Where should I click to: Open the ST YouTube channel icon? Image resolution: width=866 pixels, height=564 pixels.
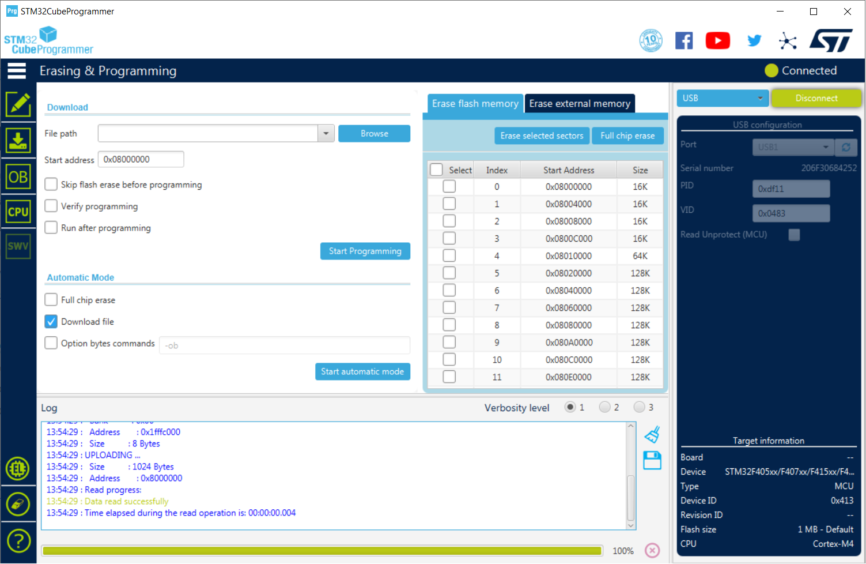pos(717,41)
